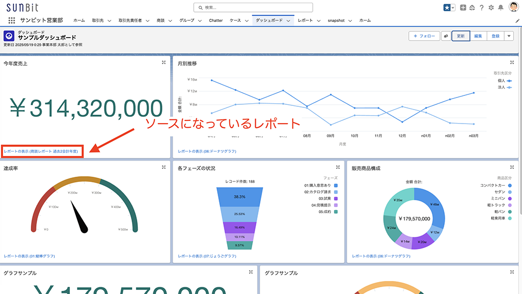Open the more-actions dropdown beside 登録
The image size is (522, 294).
[x=509, y=36]
